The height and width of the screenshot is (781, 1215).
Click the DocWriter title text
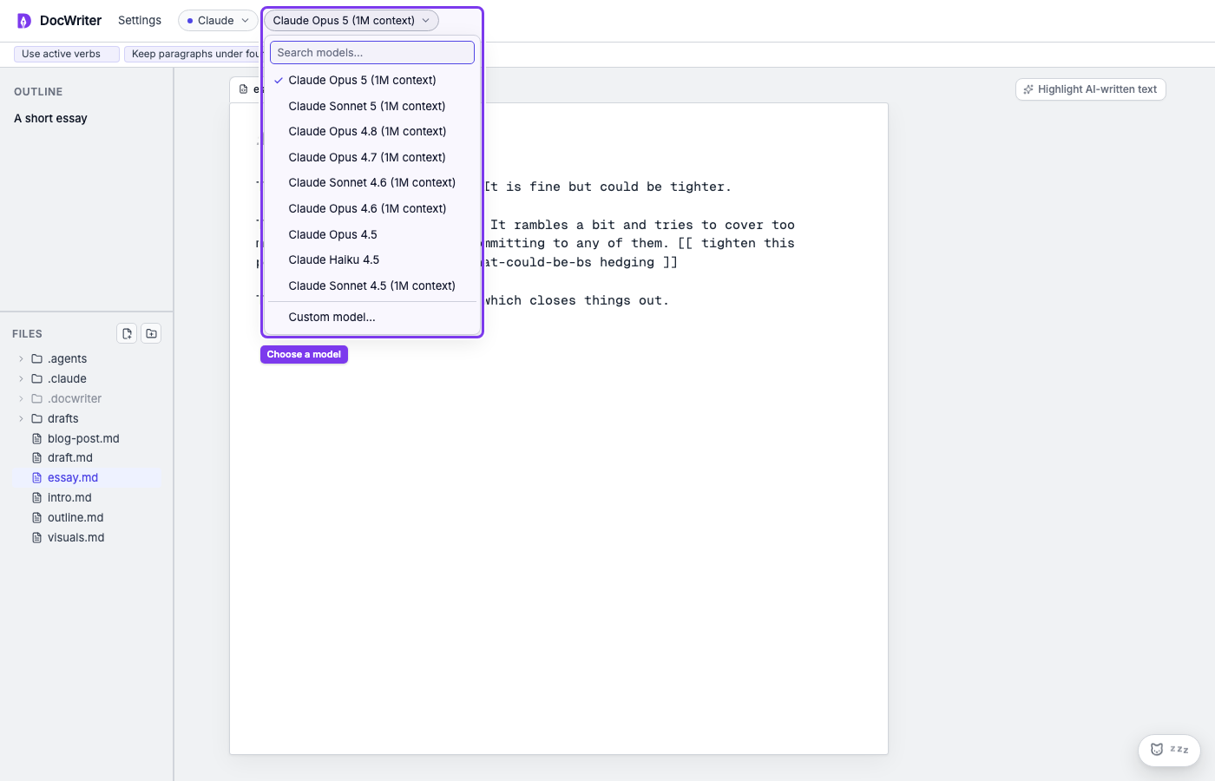[70, 21]
